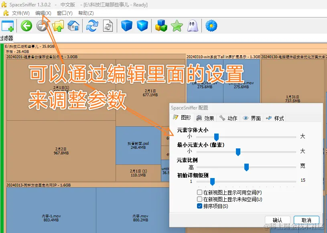Click the 元素字体大小 slider handle

coord(217,137)
